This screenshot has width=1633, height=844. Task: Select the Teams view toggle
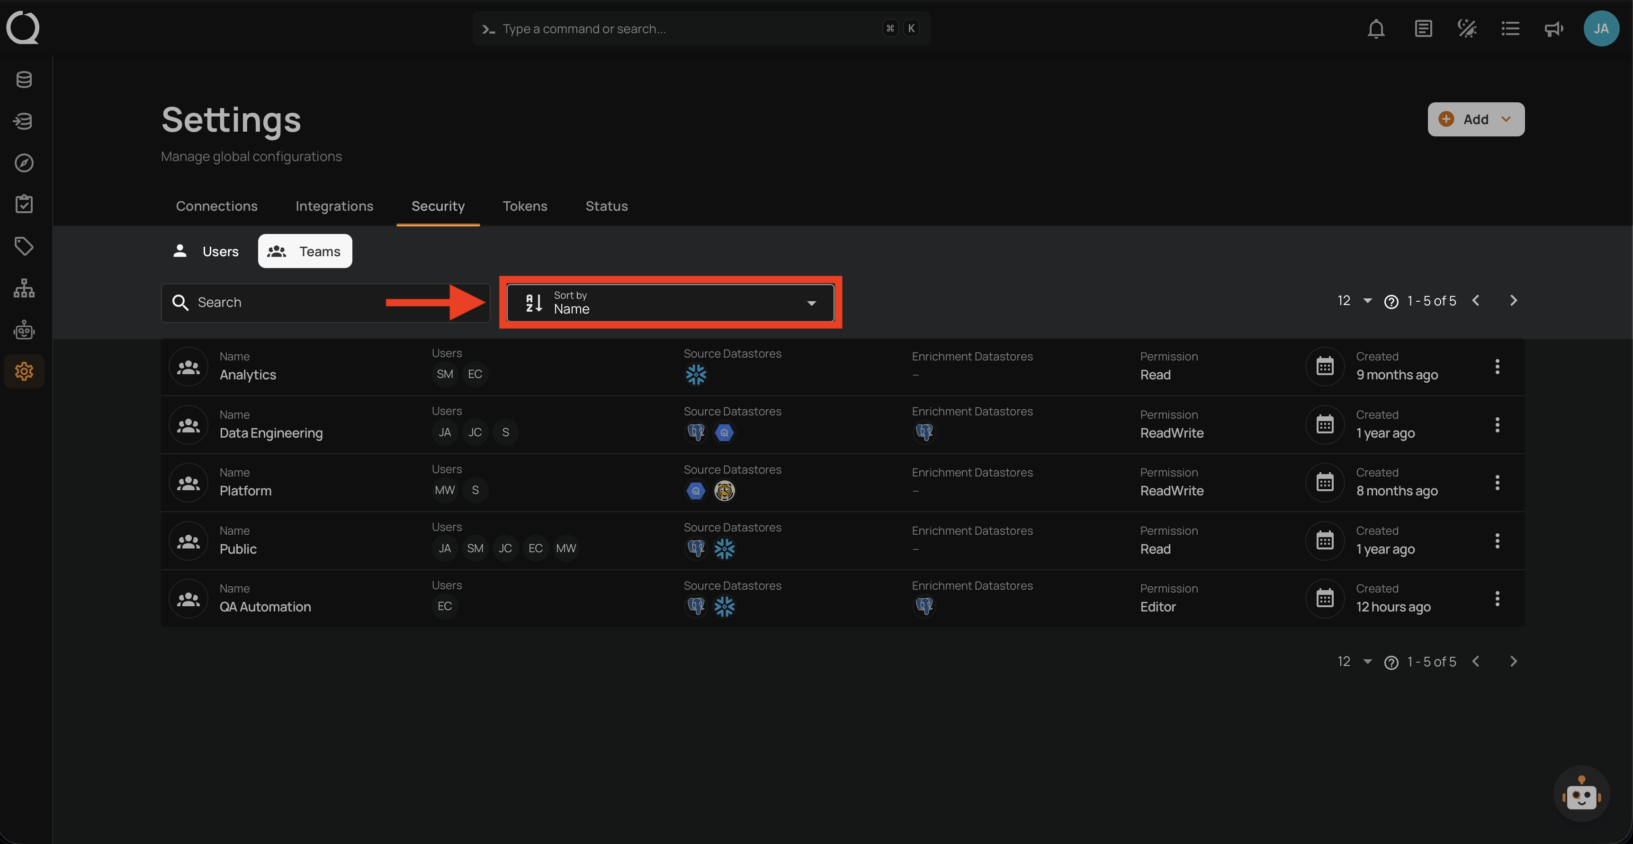[305, 251]
